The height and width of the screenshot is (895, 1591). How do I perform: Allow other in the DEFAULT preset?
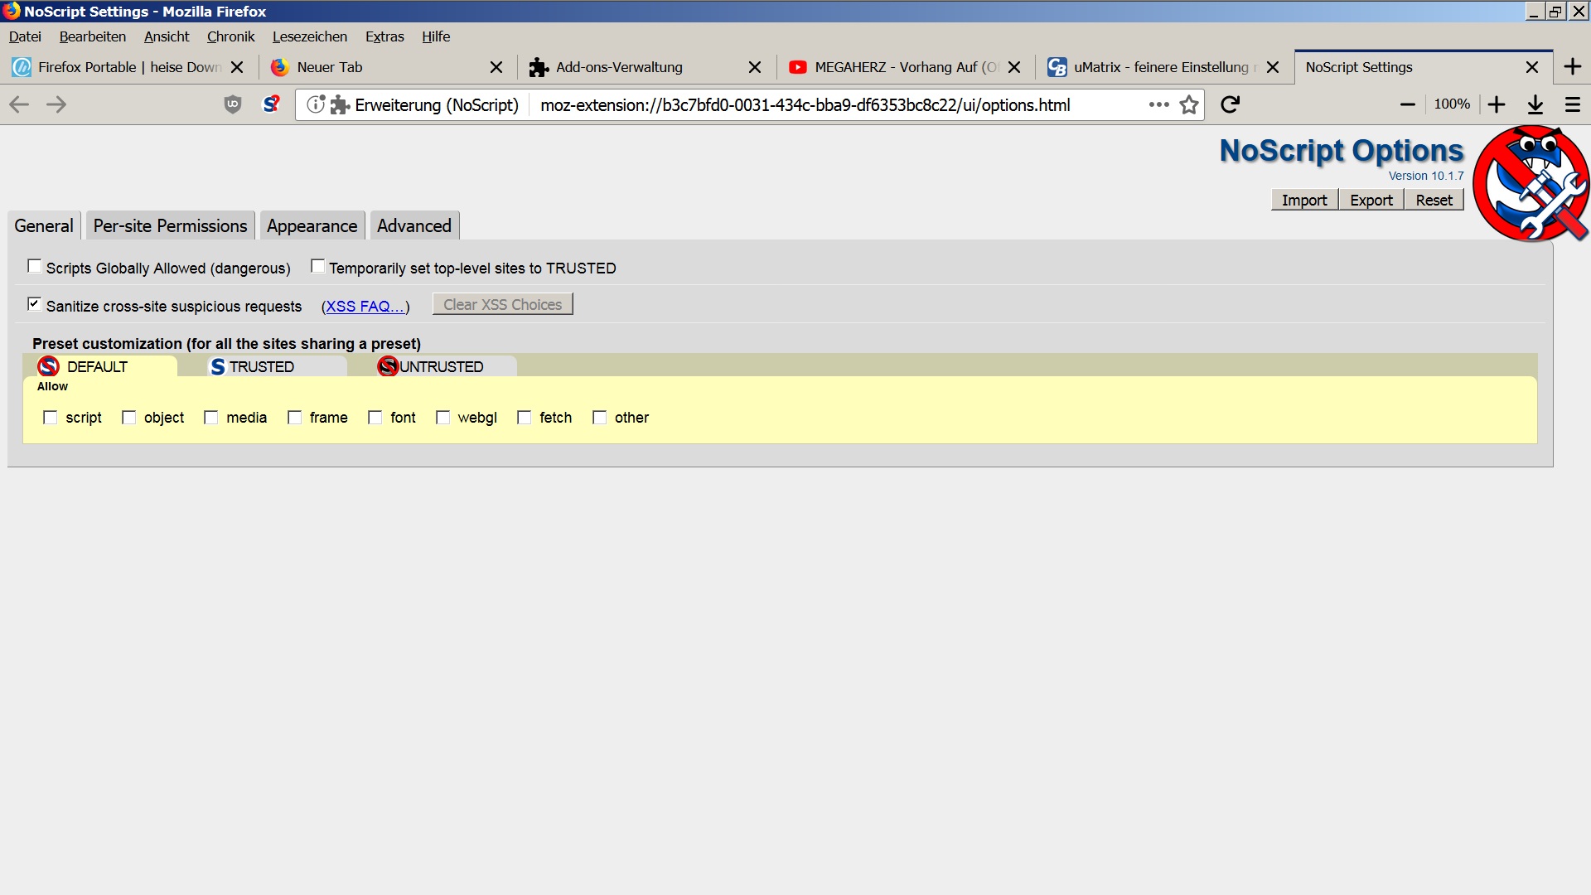pos(600,418)
